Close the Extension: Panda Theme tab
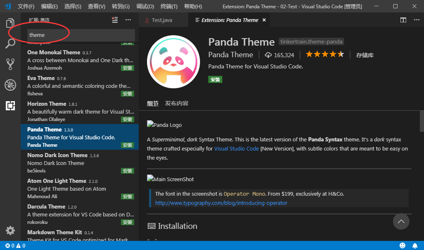The height and width of the screenshot is (250, 424). (264, 20)
